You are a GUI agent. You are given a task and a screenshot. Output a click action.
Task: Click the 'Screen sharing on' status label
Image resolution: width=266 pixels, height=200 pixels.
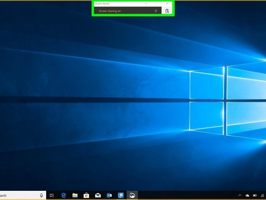click(110, 11)
